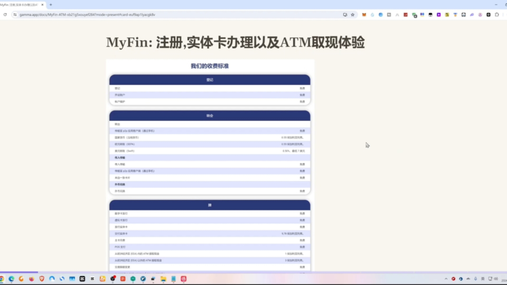The width and height of the screenshot is (507, 285).
Task: Open Brave browser from the taskbar
Action: (x=42, y=279)
